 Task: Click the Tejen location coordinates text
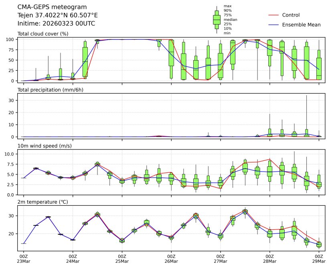coord(58,15)
